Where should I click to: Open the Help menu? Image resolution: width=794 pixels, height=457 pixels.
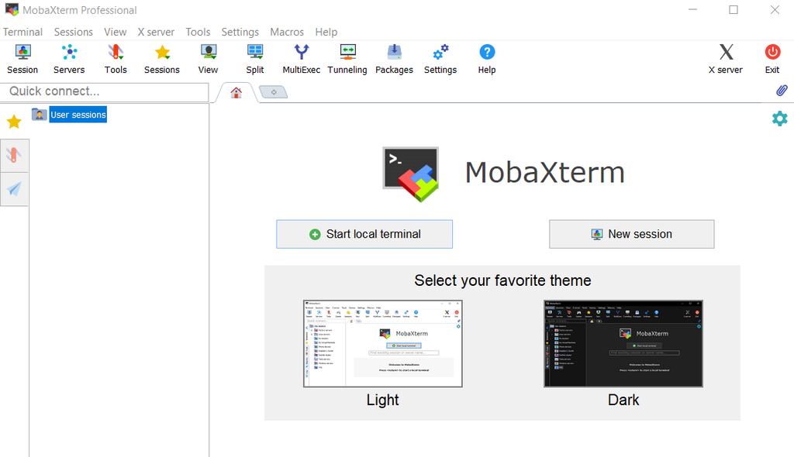click(x=326, y=32)
